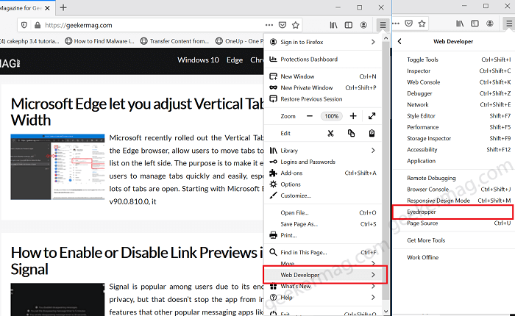Select Print... menu item
The width and height of the screenshot is (515, 316).
coord(323,235)
